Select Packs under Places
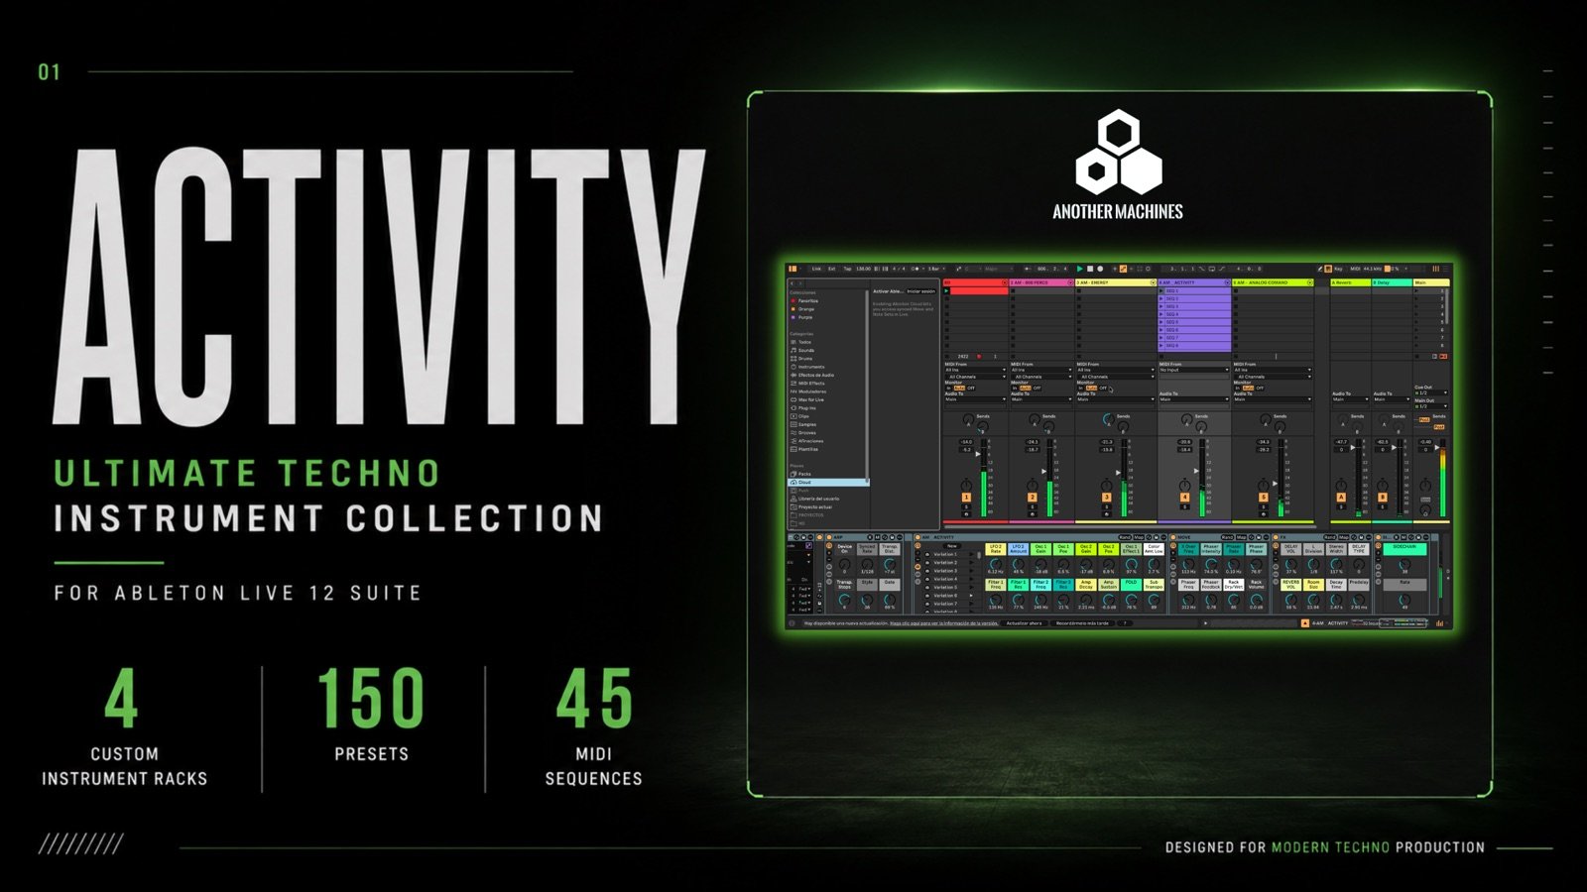Viewport: 1587px width, 892px height. point(801,474)
